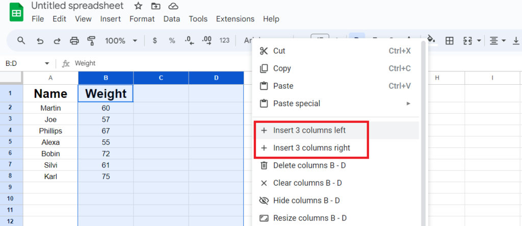Screen dimensions: 522x226
Task: Select the paint format roller icon
Action: [91, 41]
